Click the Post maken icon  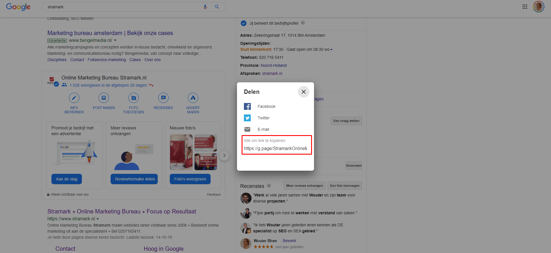104,98
